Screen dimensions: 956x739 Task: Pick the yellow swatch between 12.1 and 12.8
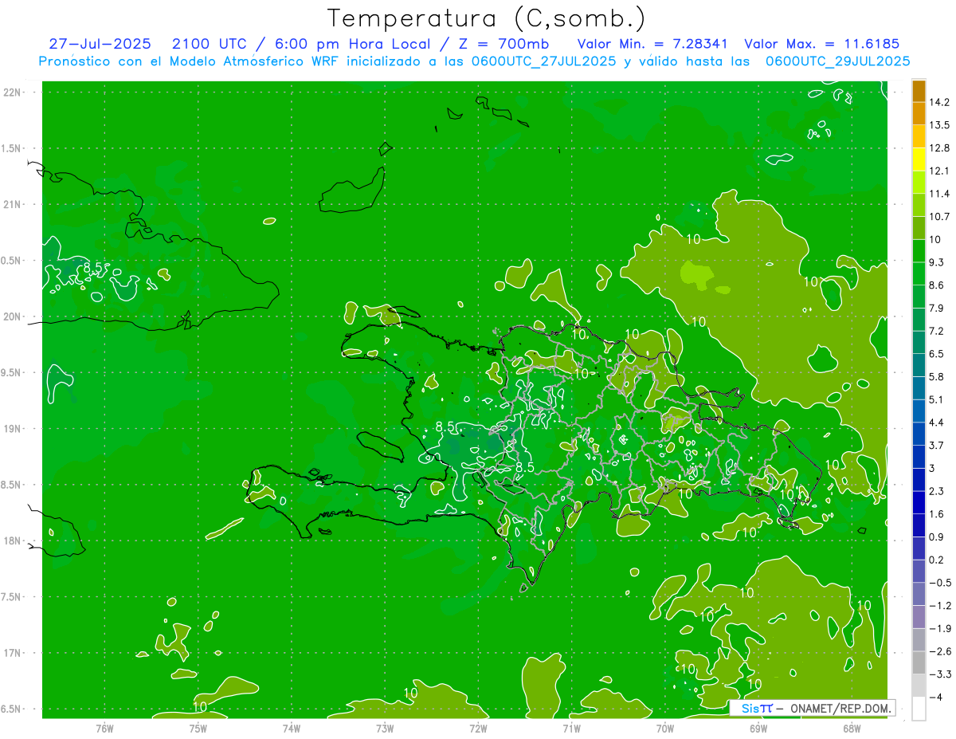pyautogui.click(x=919, y=159)
